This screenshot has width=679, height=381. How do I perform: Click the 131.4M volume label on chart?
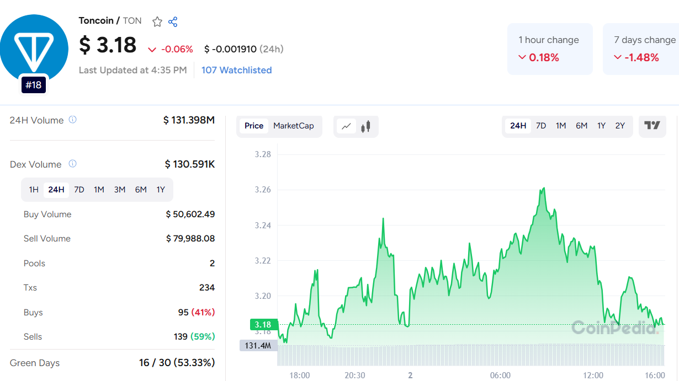(x=258, y=346)
